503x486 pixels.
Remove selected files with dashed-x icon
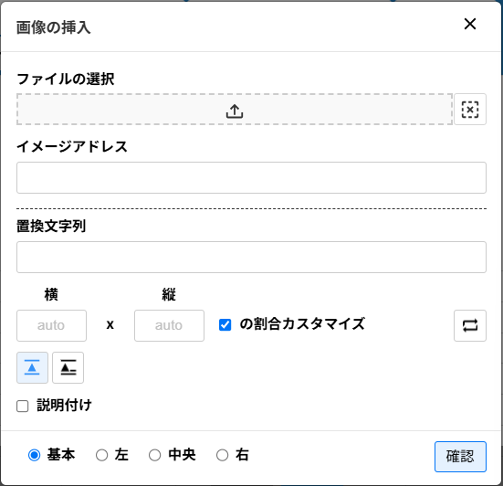point(470,109)
